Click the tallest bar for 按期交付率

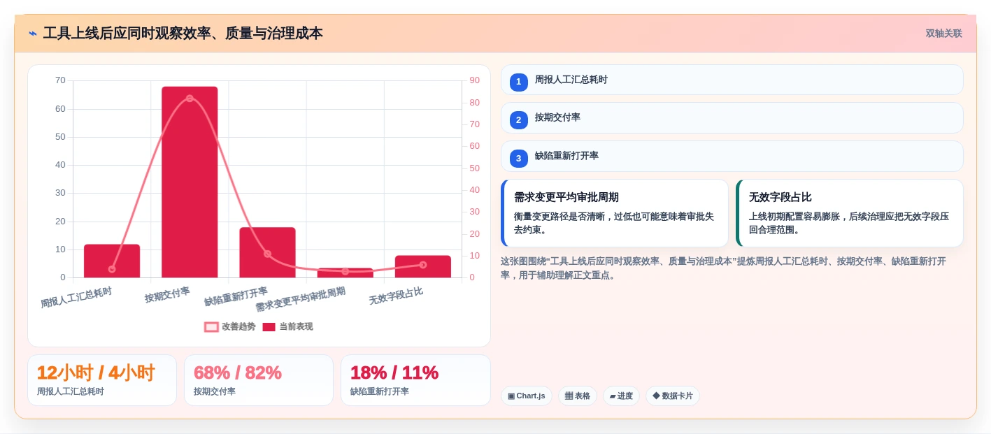(x=190, y=182)
